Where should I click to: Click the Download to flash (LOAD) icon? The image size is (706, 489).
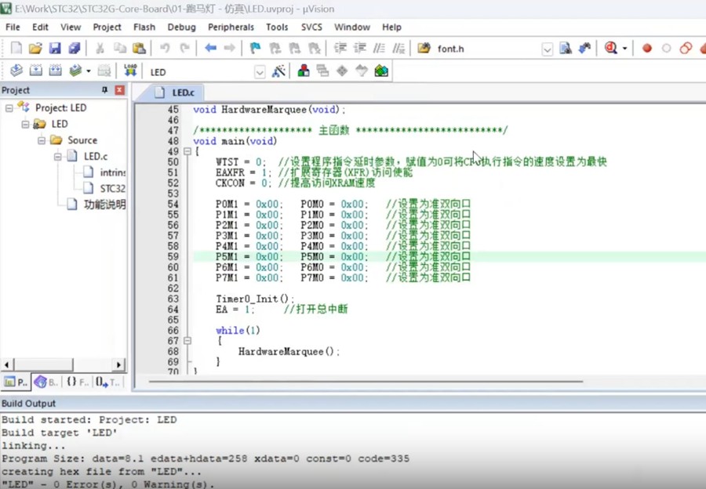tap(130, 71)
